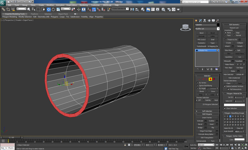
Task: Select the Select and Rotate tool
Action: pos(53,9)
